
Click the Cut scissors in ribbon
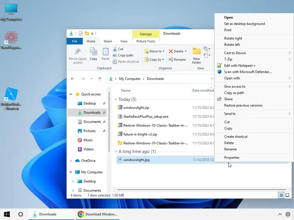115,49
